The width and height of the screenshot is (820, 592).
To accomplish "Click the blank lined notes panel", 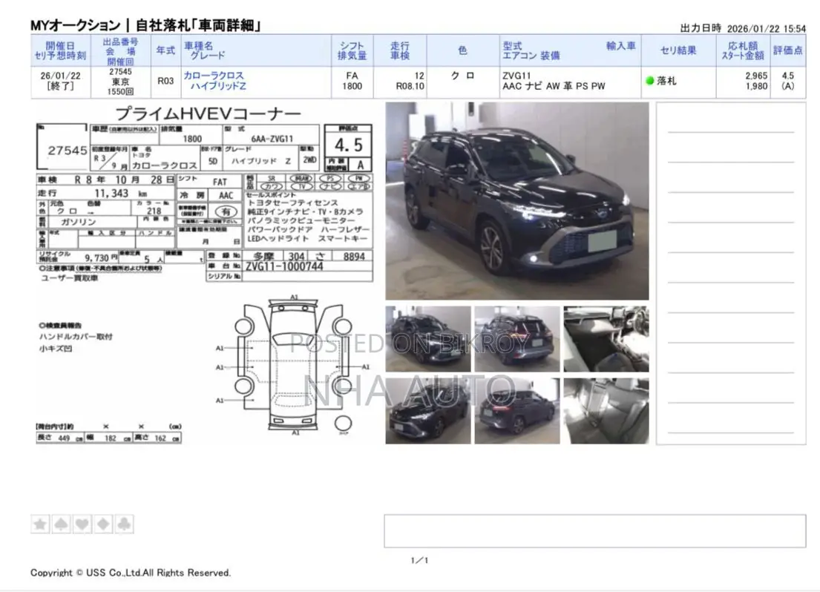I will 730,274.
